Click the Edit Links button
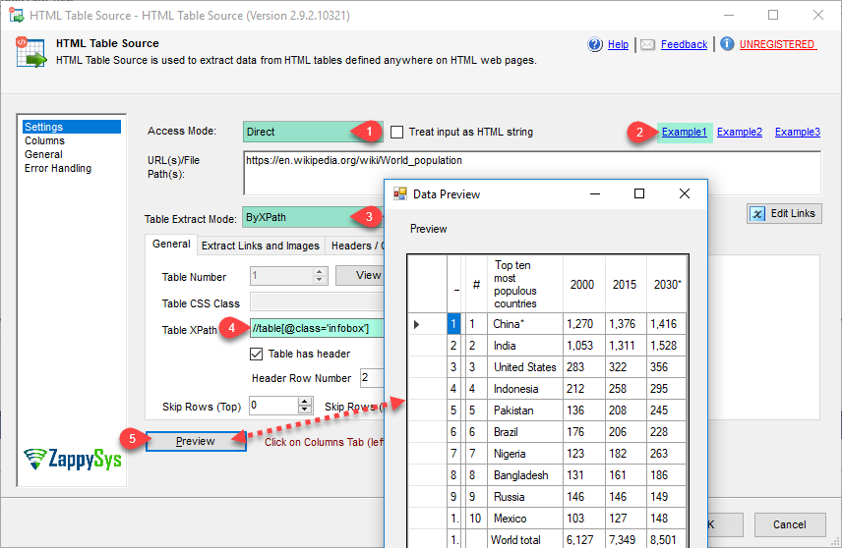This screenshot has height=548, width=842. (x=784, y=213)
